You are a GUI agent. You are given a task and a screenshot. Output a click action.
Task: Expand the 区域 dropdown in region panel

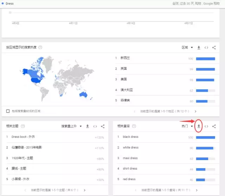[x=187, y=48]
